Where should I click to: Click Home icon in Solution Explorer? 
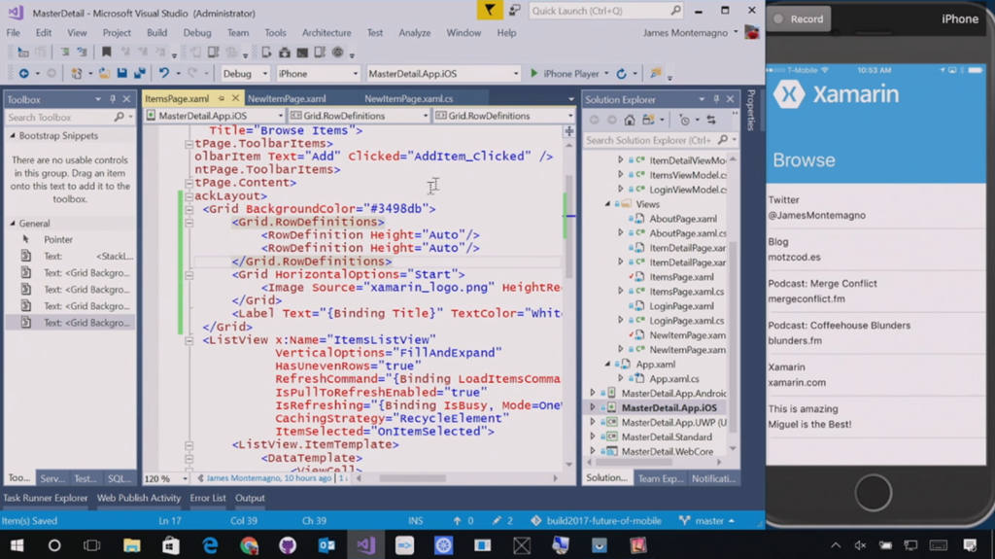coord(629,120)
